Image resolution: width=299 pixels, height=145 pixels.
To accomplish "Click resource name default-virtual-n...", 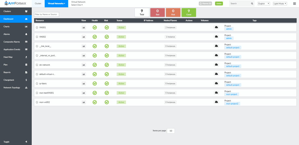I will (47, 74).
